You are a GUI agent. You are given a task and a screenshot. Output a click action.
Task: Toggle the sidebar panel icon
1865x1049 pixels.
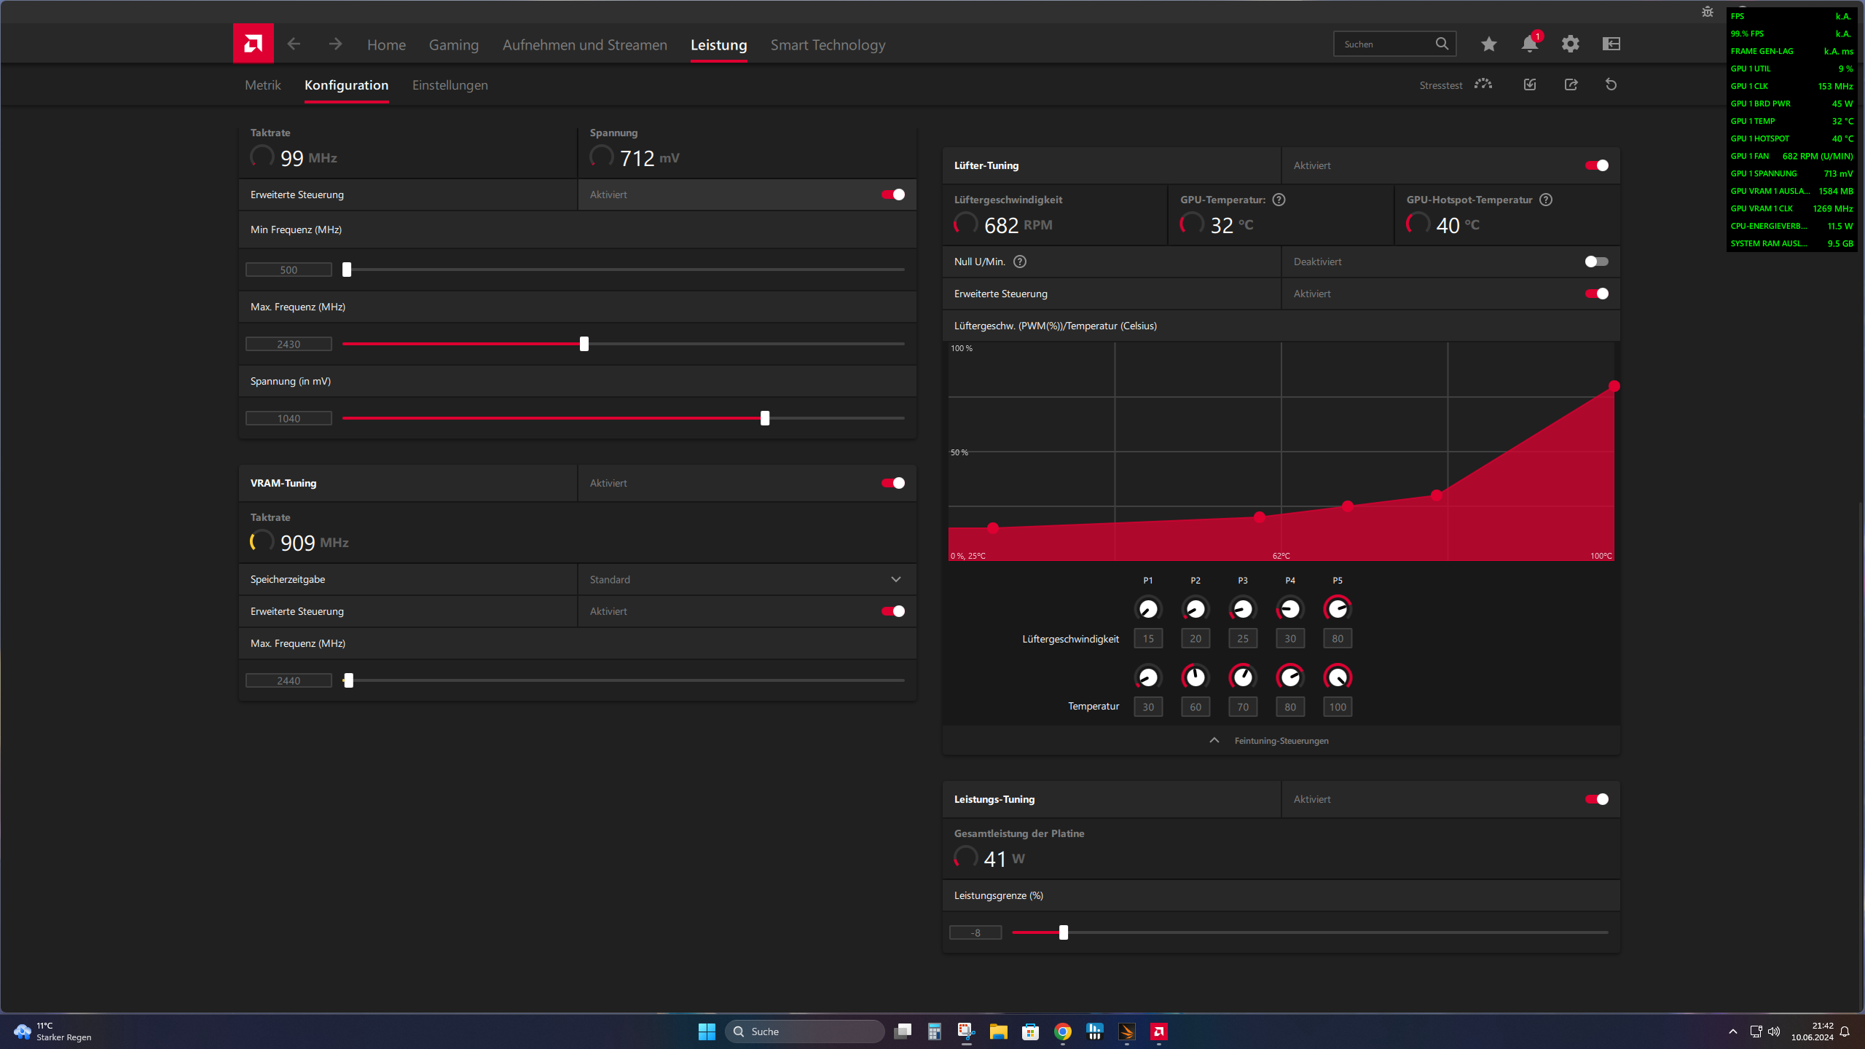[x=1611, y=44]
